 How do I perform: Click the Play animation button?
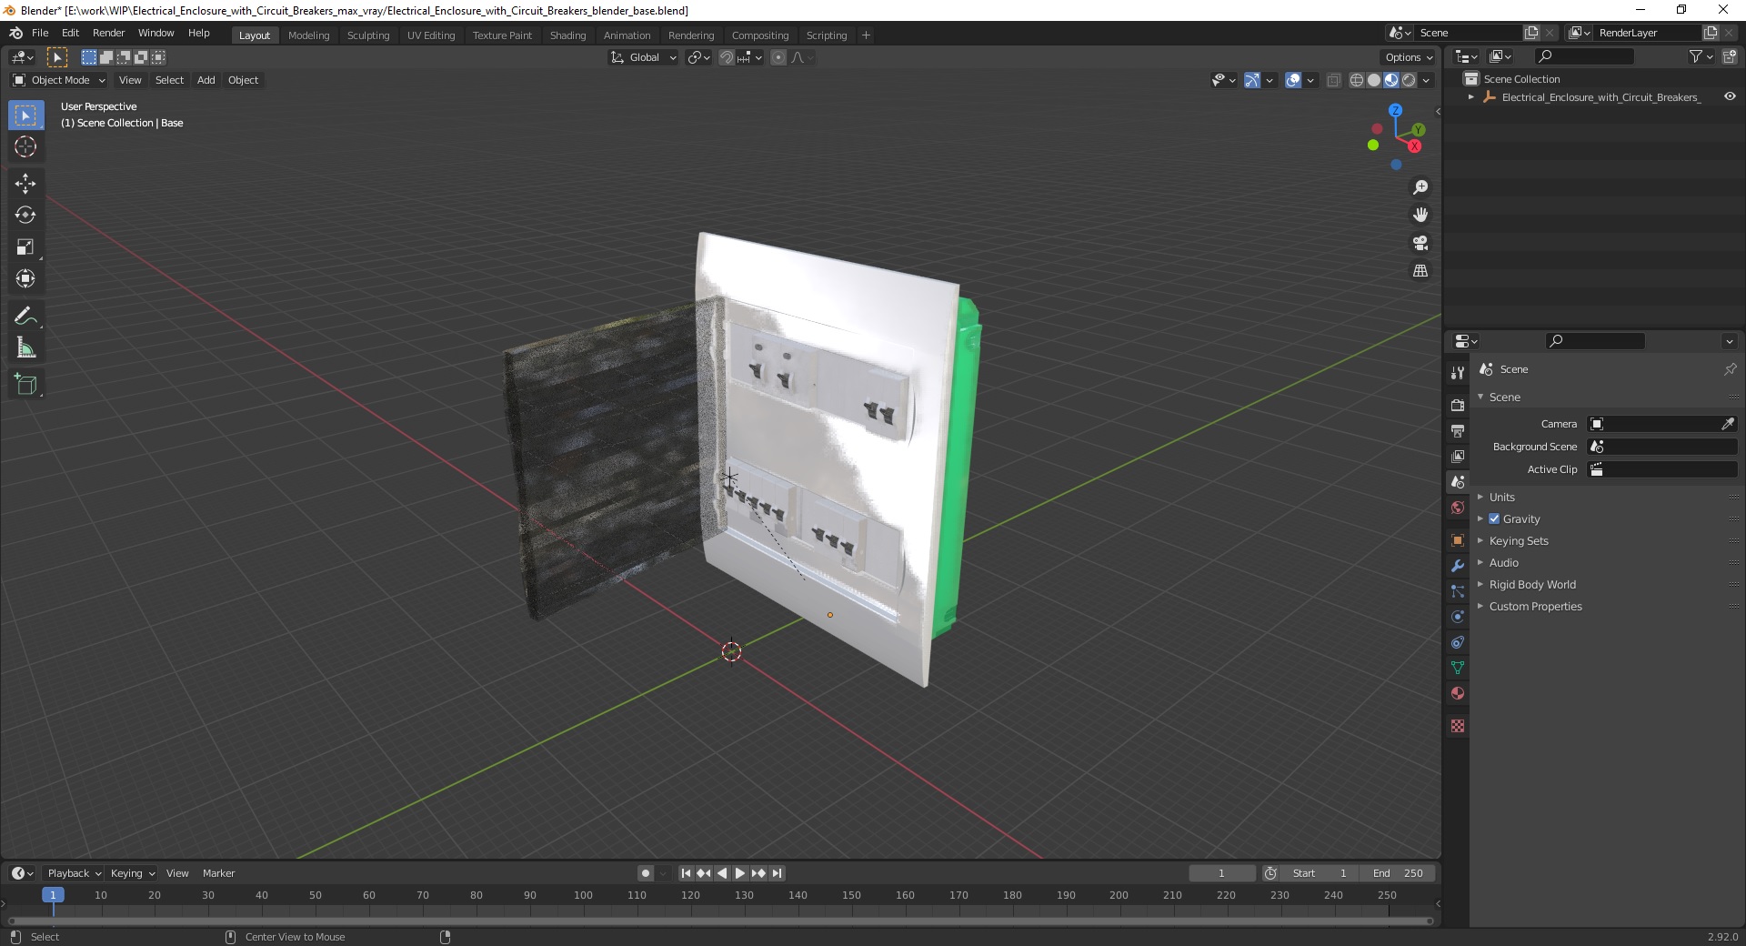click(x=739, y=873)
